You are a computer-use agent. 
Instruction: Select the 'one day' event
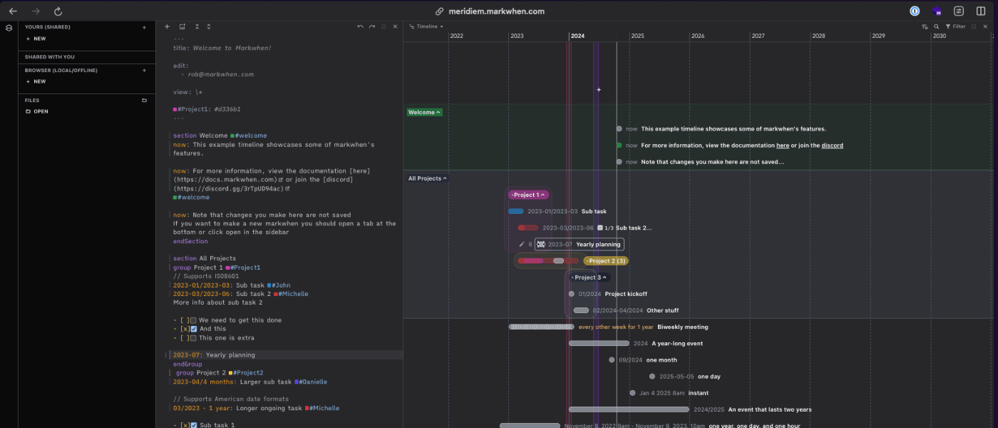pyautogui.click(x=684, y=377)
